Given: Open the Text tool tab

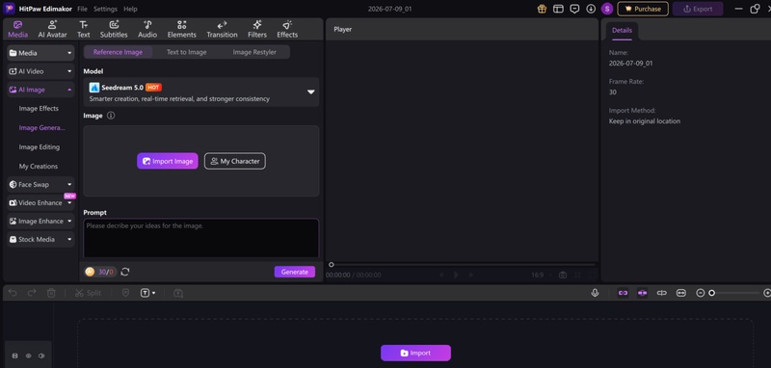Looking at the screenshot, I should [x=83, y=29].
